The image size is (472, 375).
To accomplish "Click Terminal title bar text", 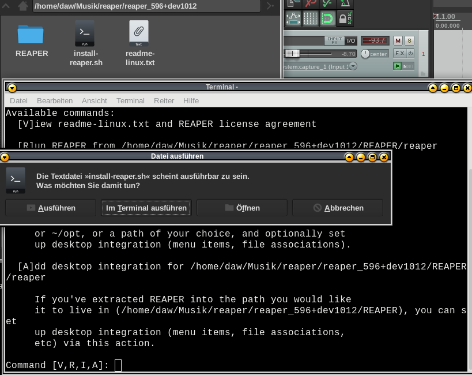I will (x=221, y=87).
